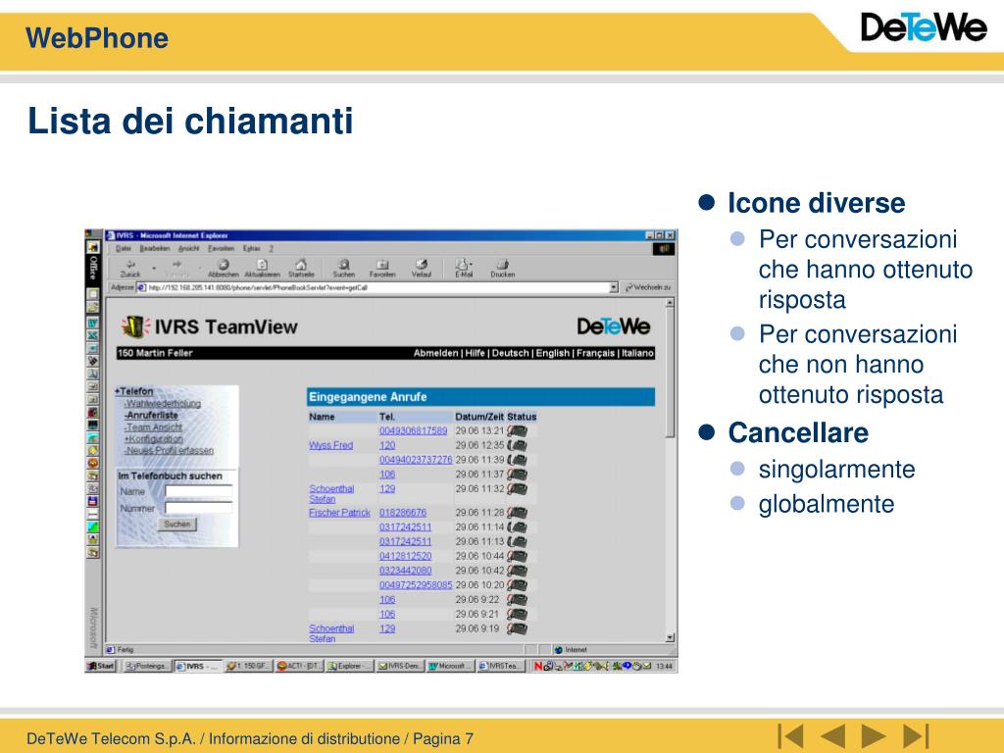Switch to Explorer taskbar button

[x=349, y=666]
